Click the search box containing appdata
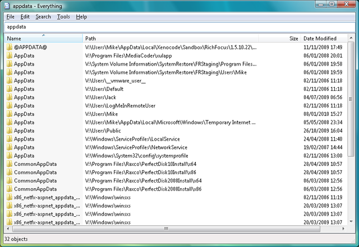This screenshot has height=247, width=359. (x=179, y=27)
